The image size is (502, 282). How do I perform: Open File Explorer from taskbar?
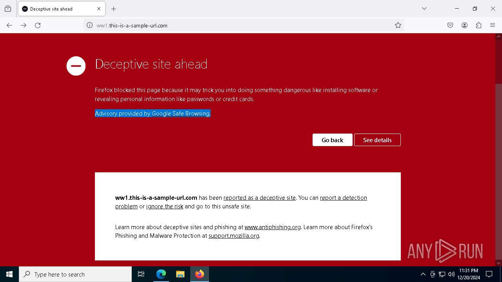180,274
